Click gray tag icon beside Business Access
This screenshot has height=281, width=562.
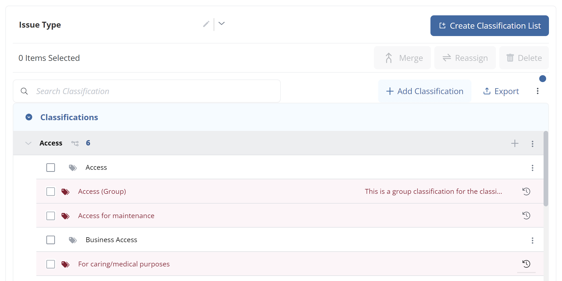pos(73,240)
